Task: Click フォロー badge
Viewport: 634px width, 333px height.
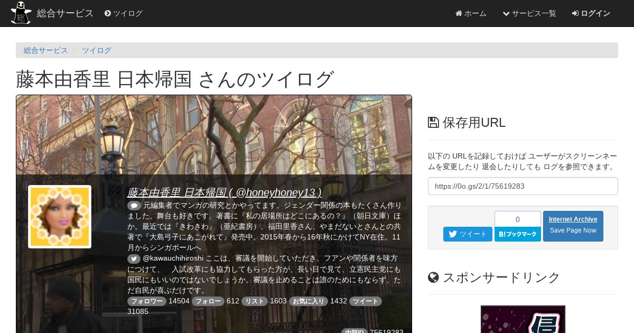Action: [208, 301]
